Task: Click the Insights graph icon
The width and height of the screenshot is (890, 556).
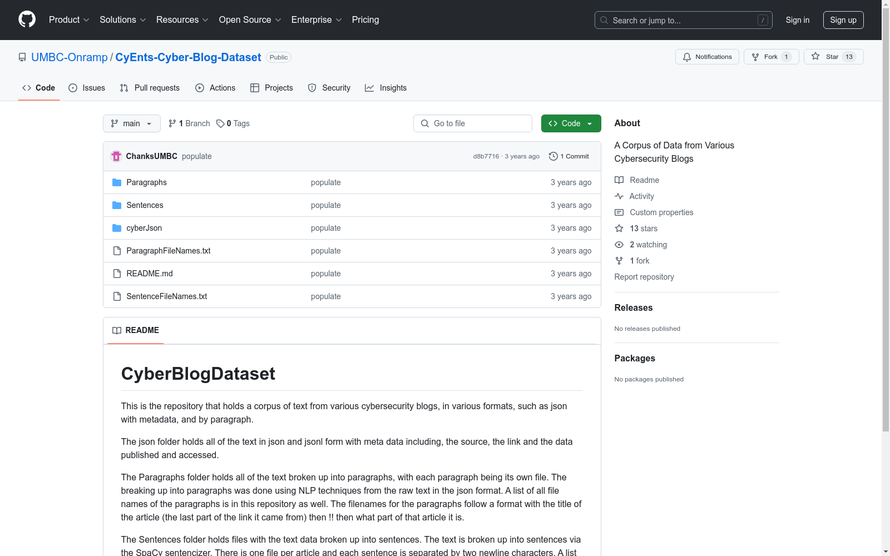Action: (369, 88)
